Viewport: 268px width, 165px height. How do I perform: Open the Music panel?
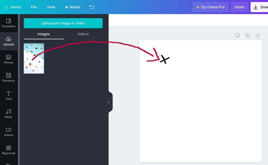9,113
